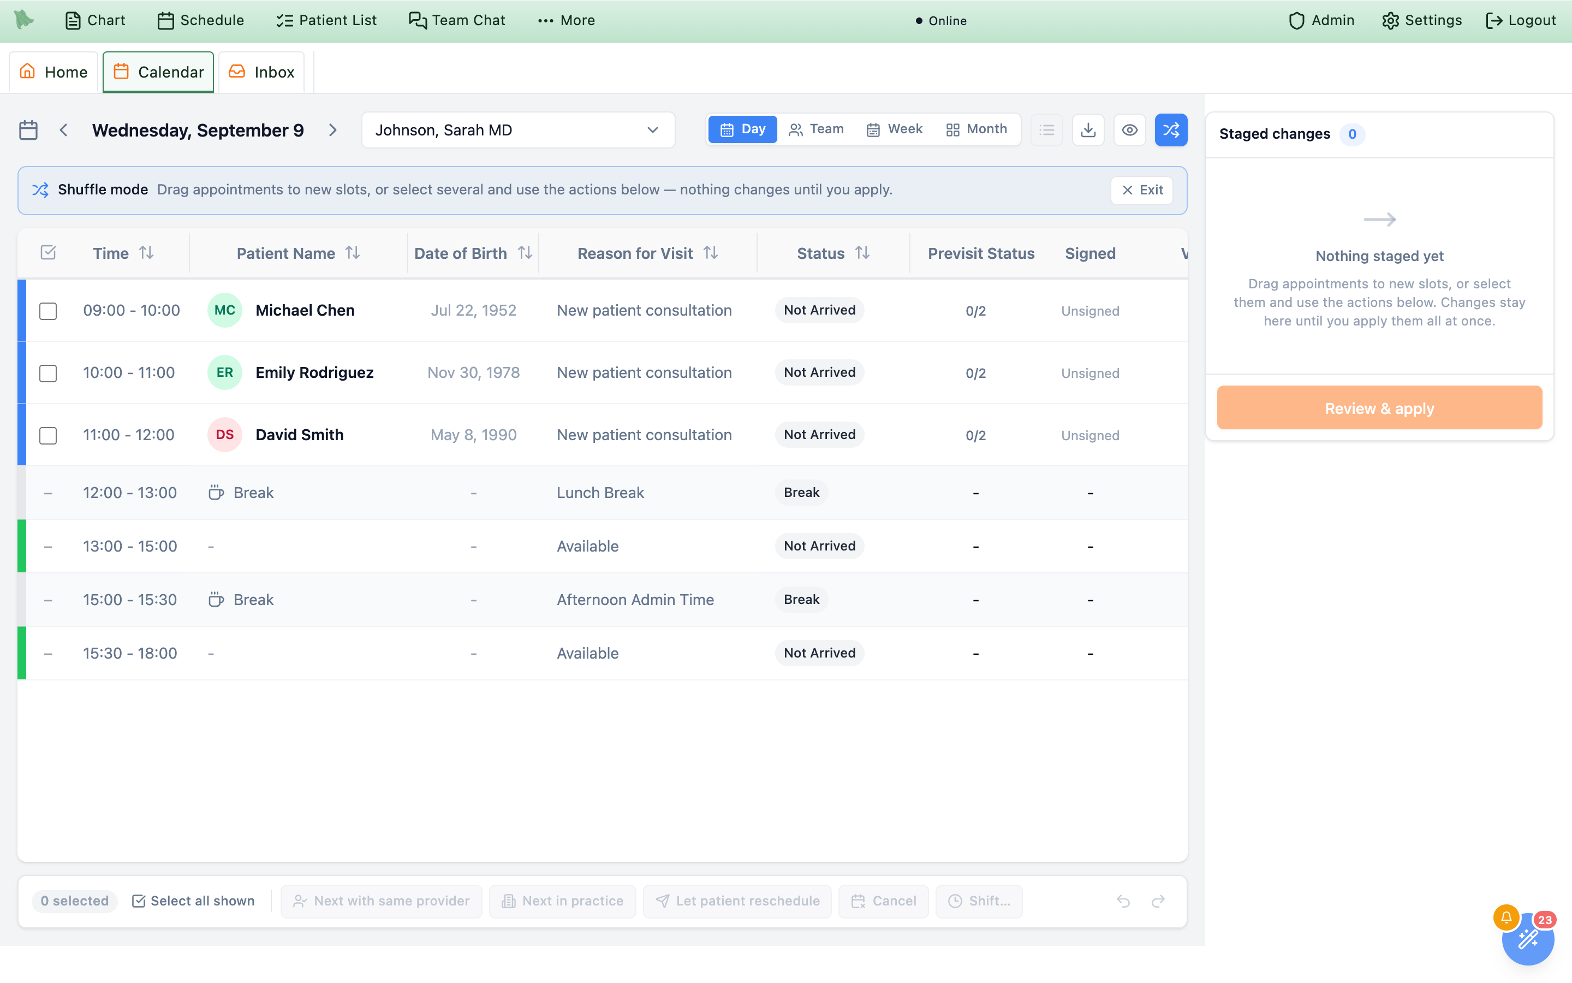The width and height of the screenshot is (1572, 983).
Task: Click David Smith's Unsigned status
Action: (x=1090, y=435)
